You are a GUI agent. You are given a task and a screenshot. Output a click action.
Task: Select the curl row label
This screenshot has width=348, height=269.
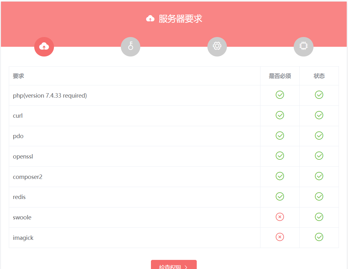tap(18, 116)
